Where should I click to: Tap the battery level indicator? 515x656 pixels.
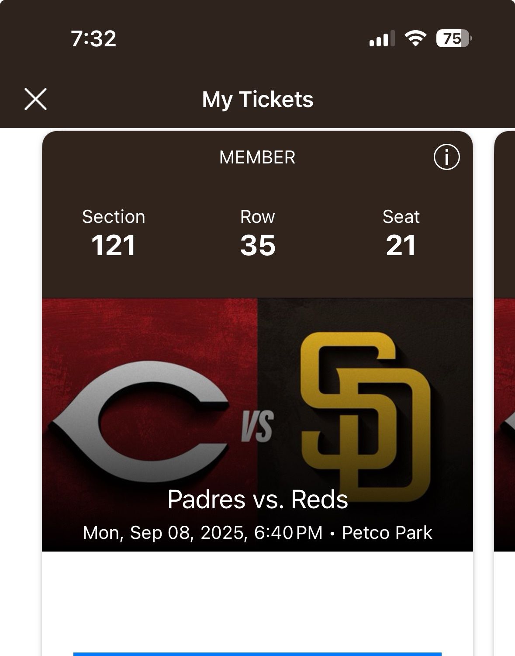tap(453, 38)
